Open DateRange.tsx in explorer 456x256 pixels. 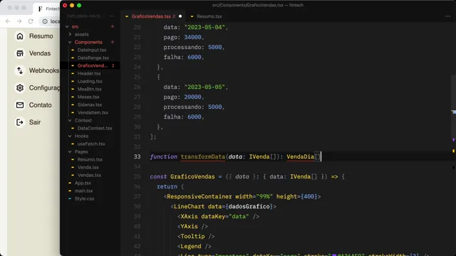[x=93, y=58]
